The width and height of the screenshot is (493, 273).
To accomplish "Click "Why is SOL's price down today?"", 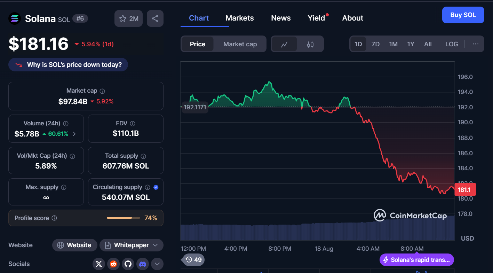I will click(68, 65).
